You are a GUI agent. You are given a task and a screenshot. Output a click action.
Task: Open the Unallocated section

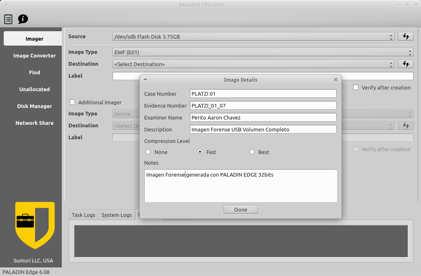[x=34, y=90]
